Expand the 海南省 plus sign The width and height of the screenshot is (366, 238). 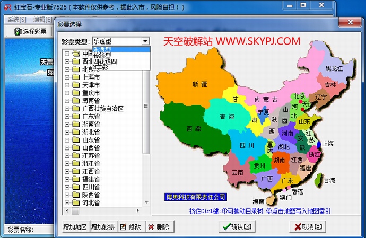point(67,101)
